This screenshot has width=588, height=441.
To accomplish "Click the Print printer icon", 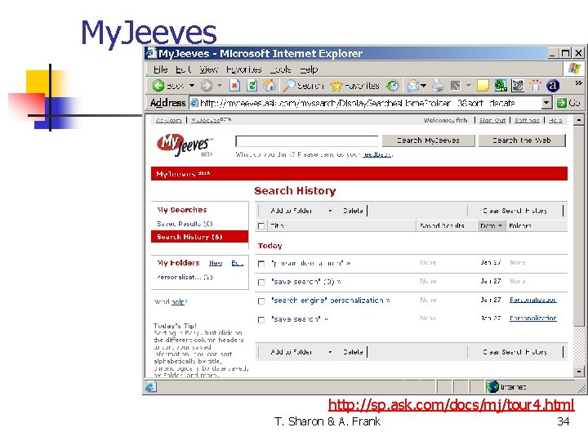I will click(x=438, y=86).
